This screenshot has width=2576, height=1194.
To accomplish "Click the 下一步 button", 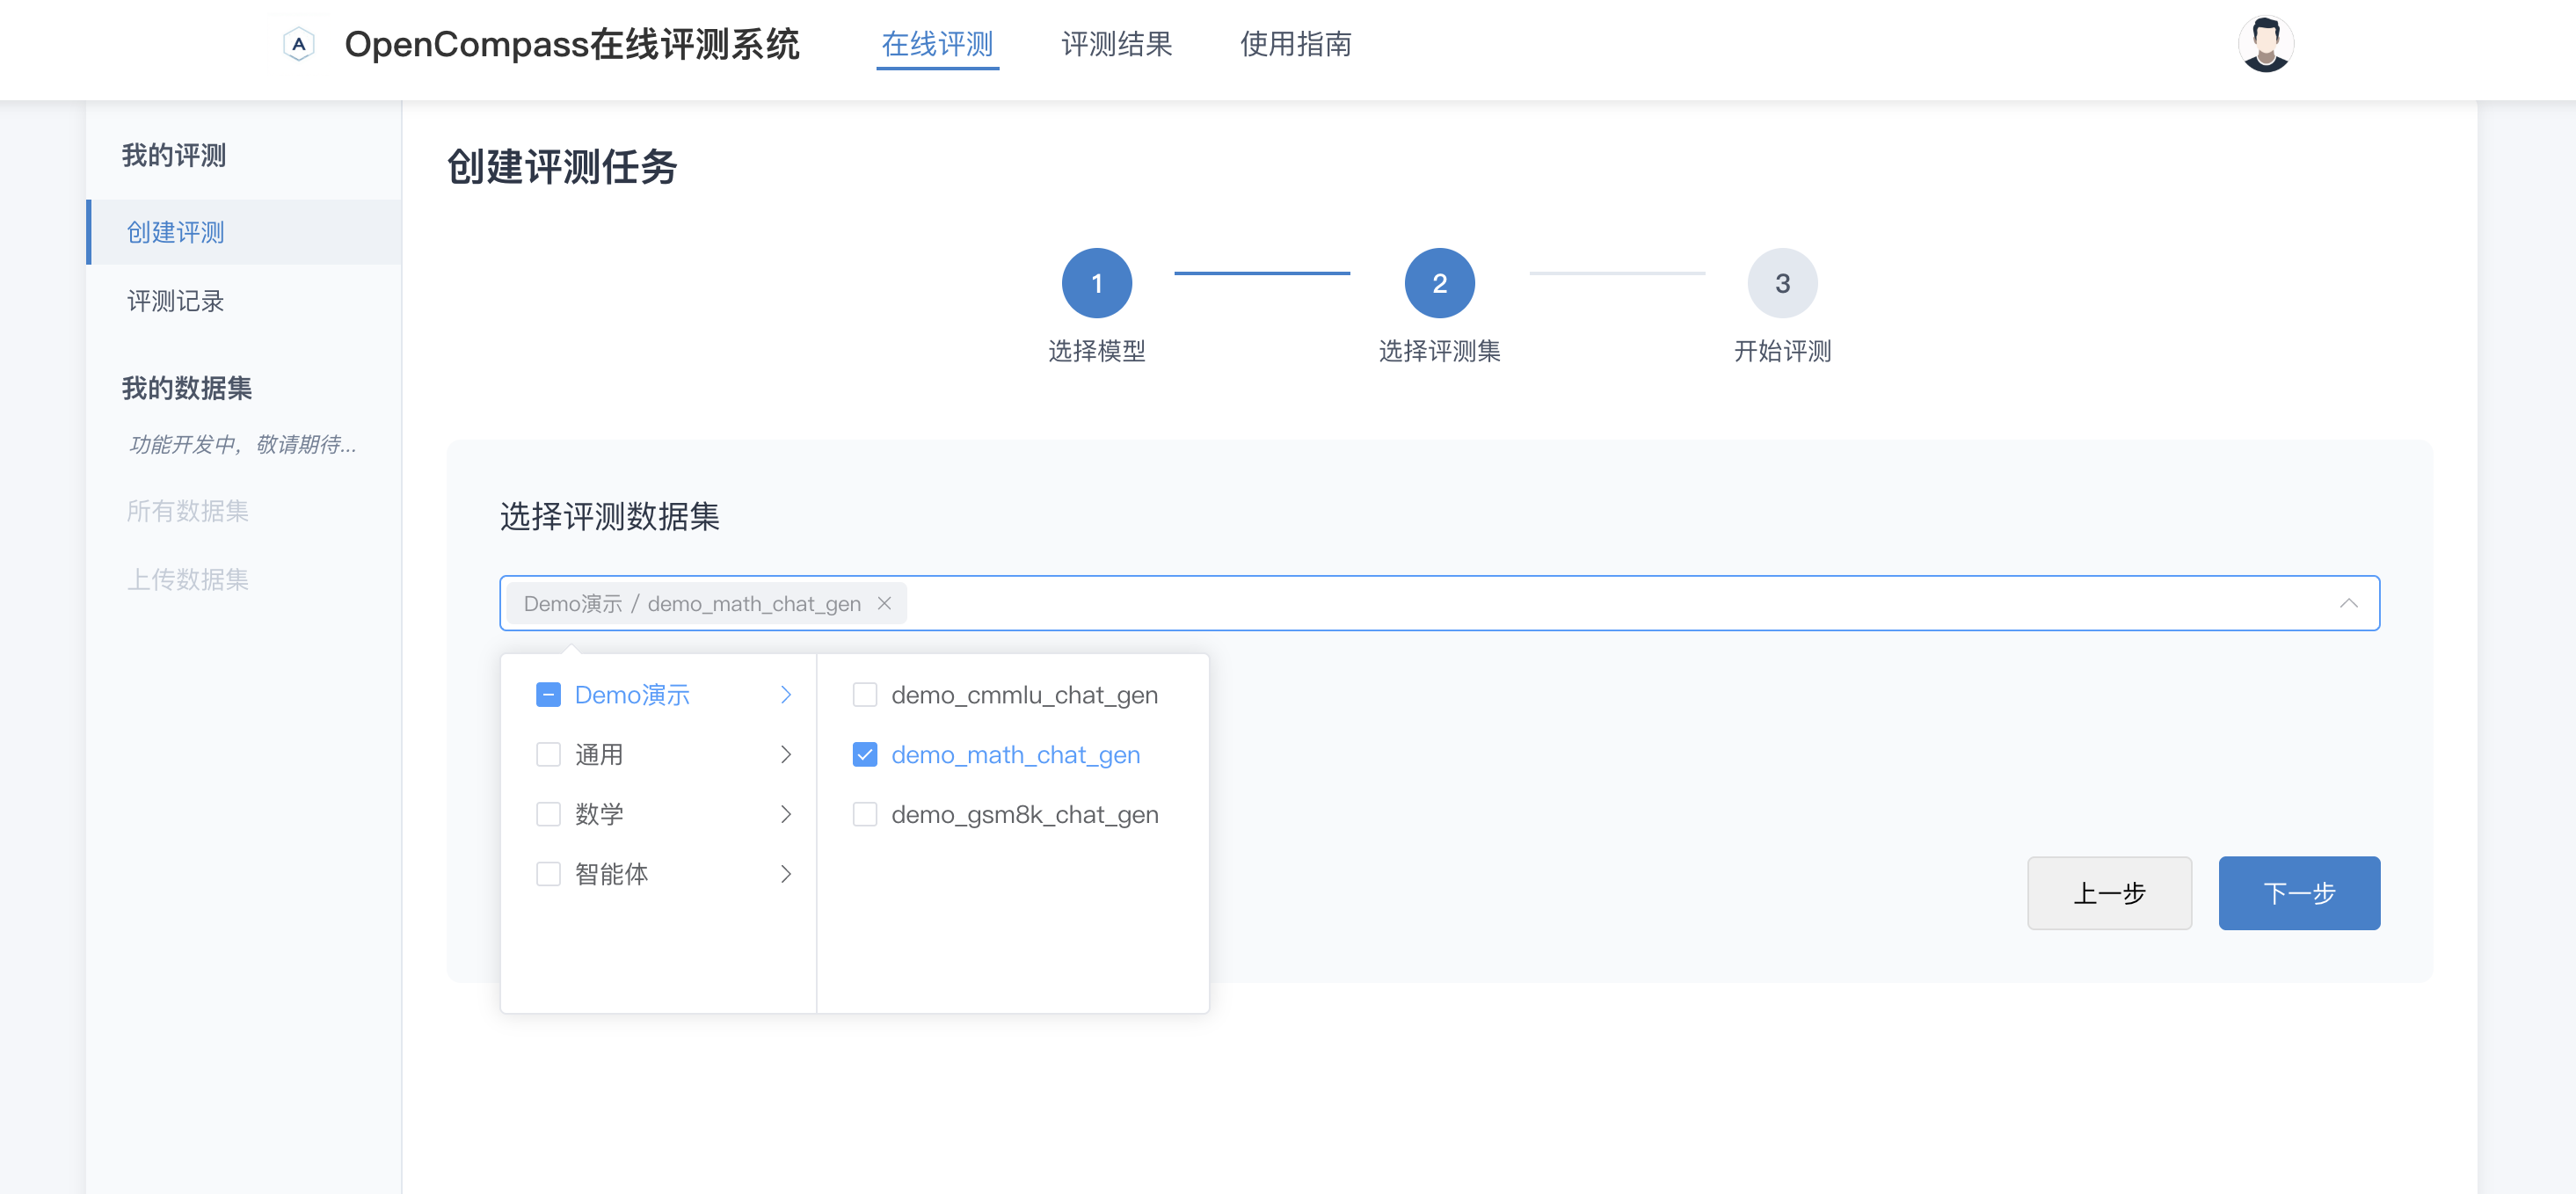I will [2299, 892].
